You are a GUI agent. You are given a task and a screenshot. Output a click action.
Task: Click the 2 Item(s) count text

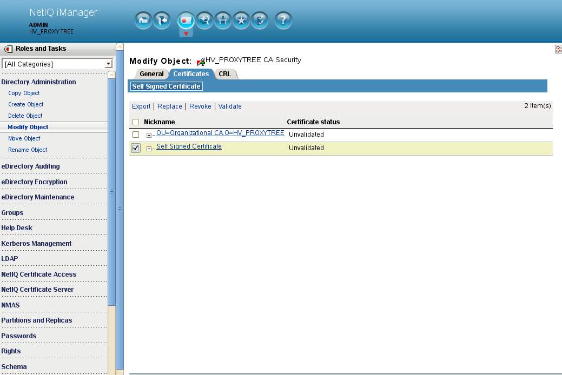(537, 106)
